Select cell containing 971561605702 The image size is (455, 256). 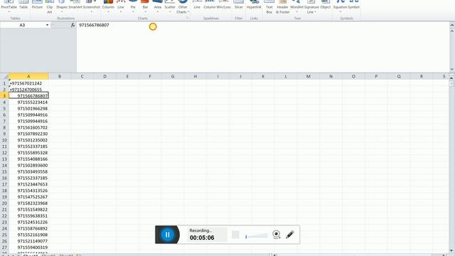tap(28, 127)
